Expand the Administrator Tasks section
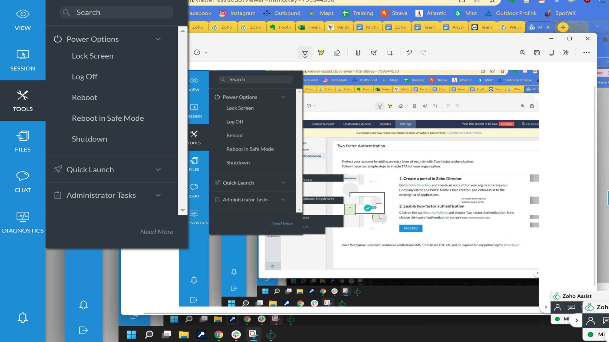This screenshot has width=609, height=342. click(x=158, y=195)
